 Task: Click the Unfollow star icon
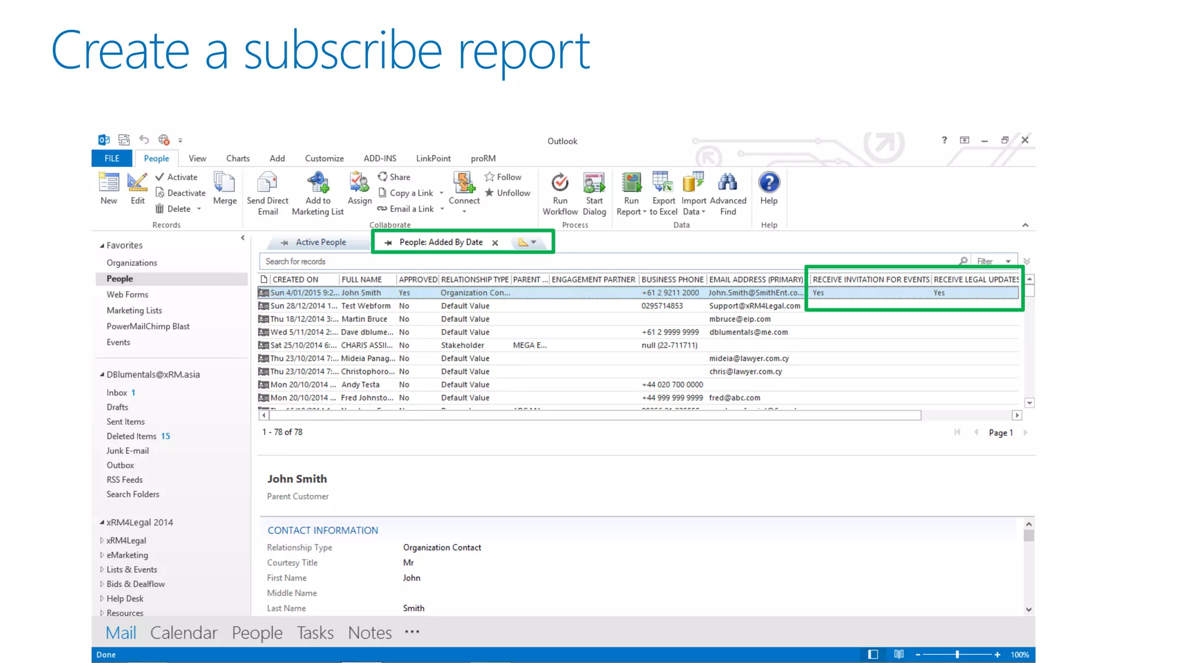pos(489,193)
